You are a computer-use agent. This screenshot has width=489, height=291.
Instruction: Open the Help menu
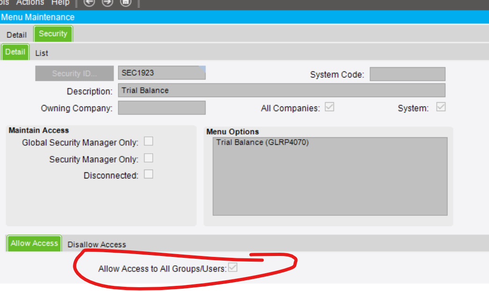(x=60, y=3)
